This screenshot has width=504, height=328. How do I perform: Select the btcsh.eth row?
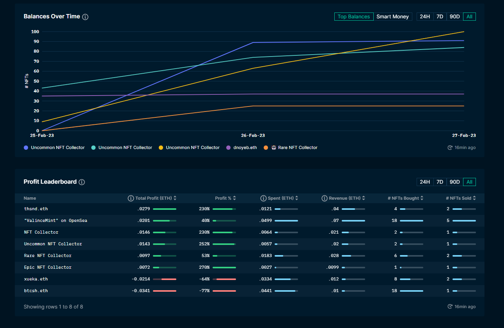pyautogui.click(x=250, y=291)
